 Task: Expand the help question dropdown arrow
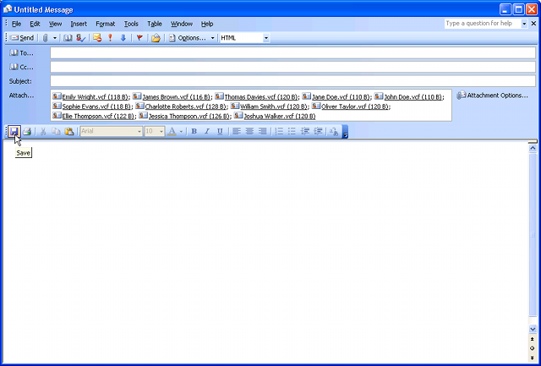pos(524,24)
